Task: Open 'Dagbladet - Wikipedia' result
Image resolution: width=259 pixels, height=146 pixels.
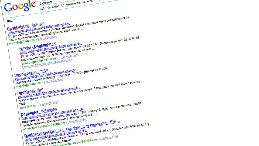Action: tap(39, 112)
